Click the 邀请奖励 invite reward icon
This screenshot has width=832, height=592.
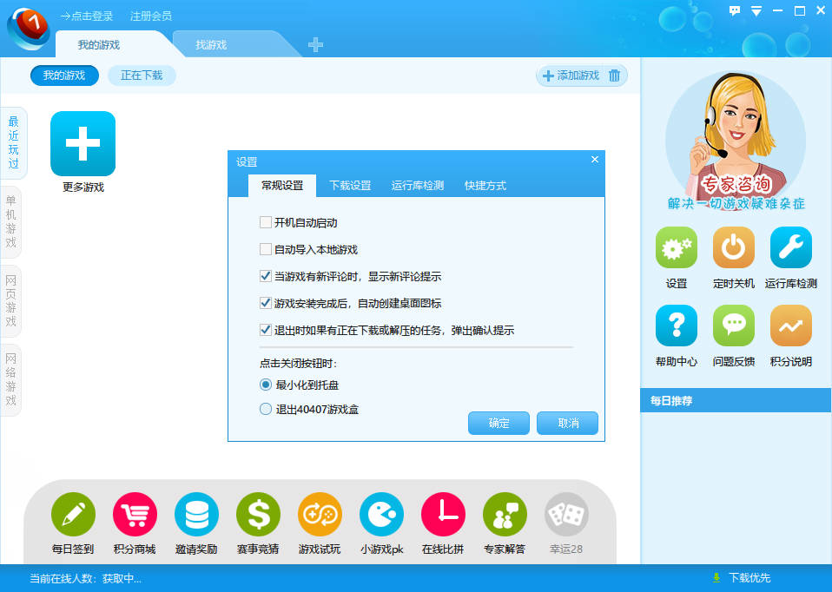pos(196,514)
